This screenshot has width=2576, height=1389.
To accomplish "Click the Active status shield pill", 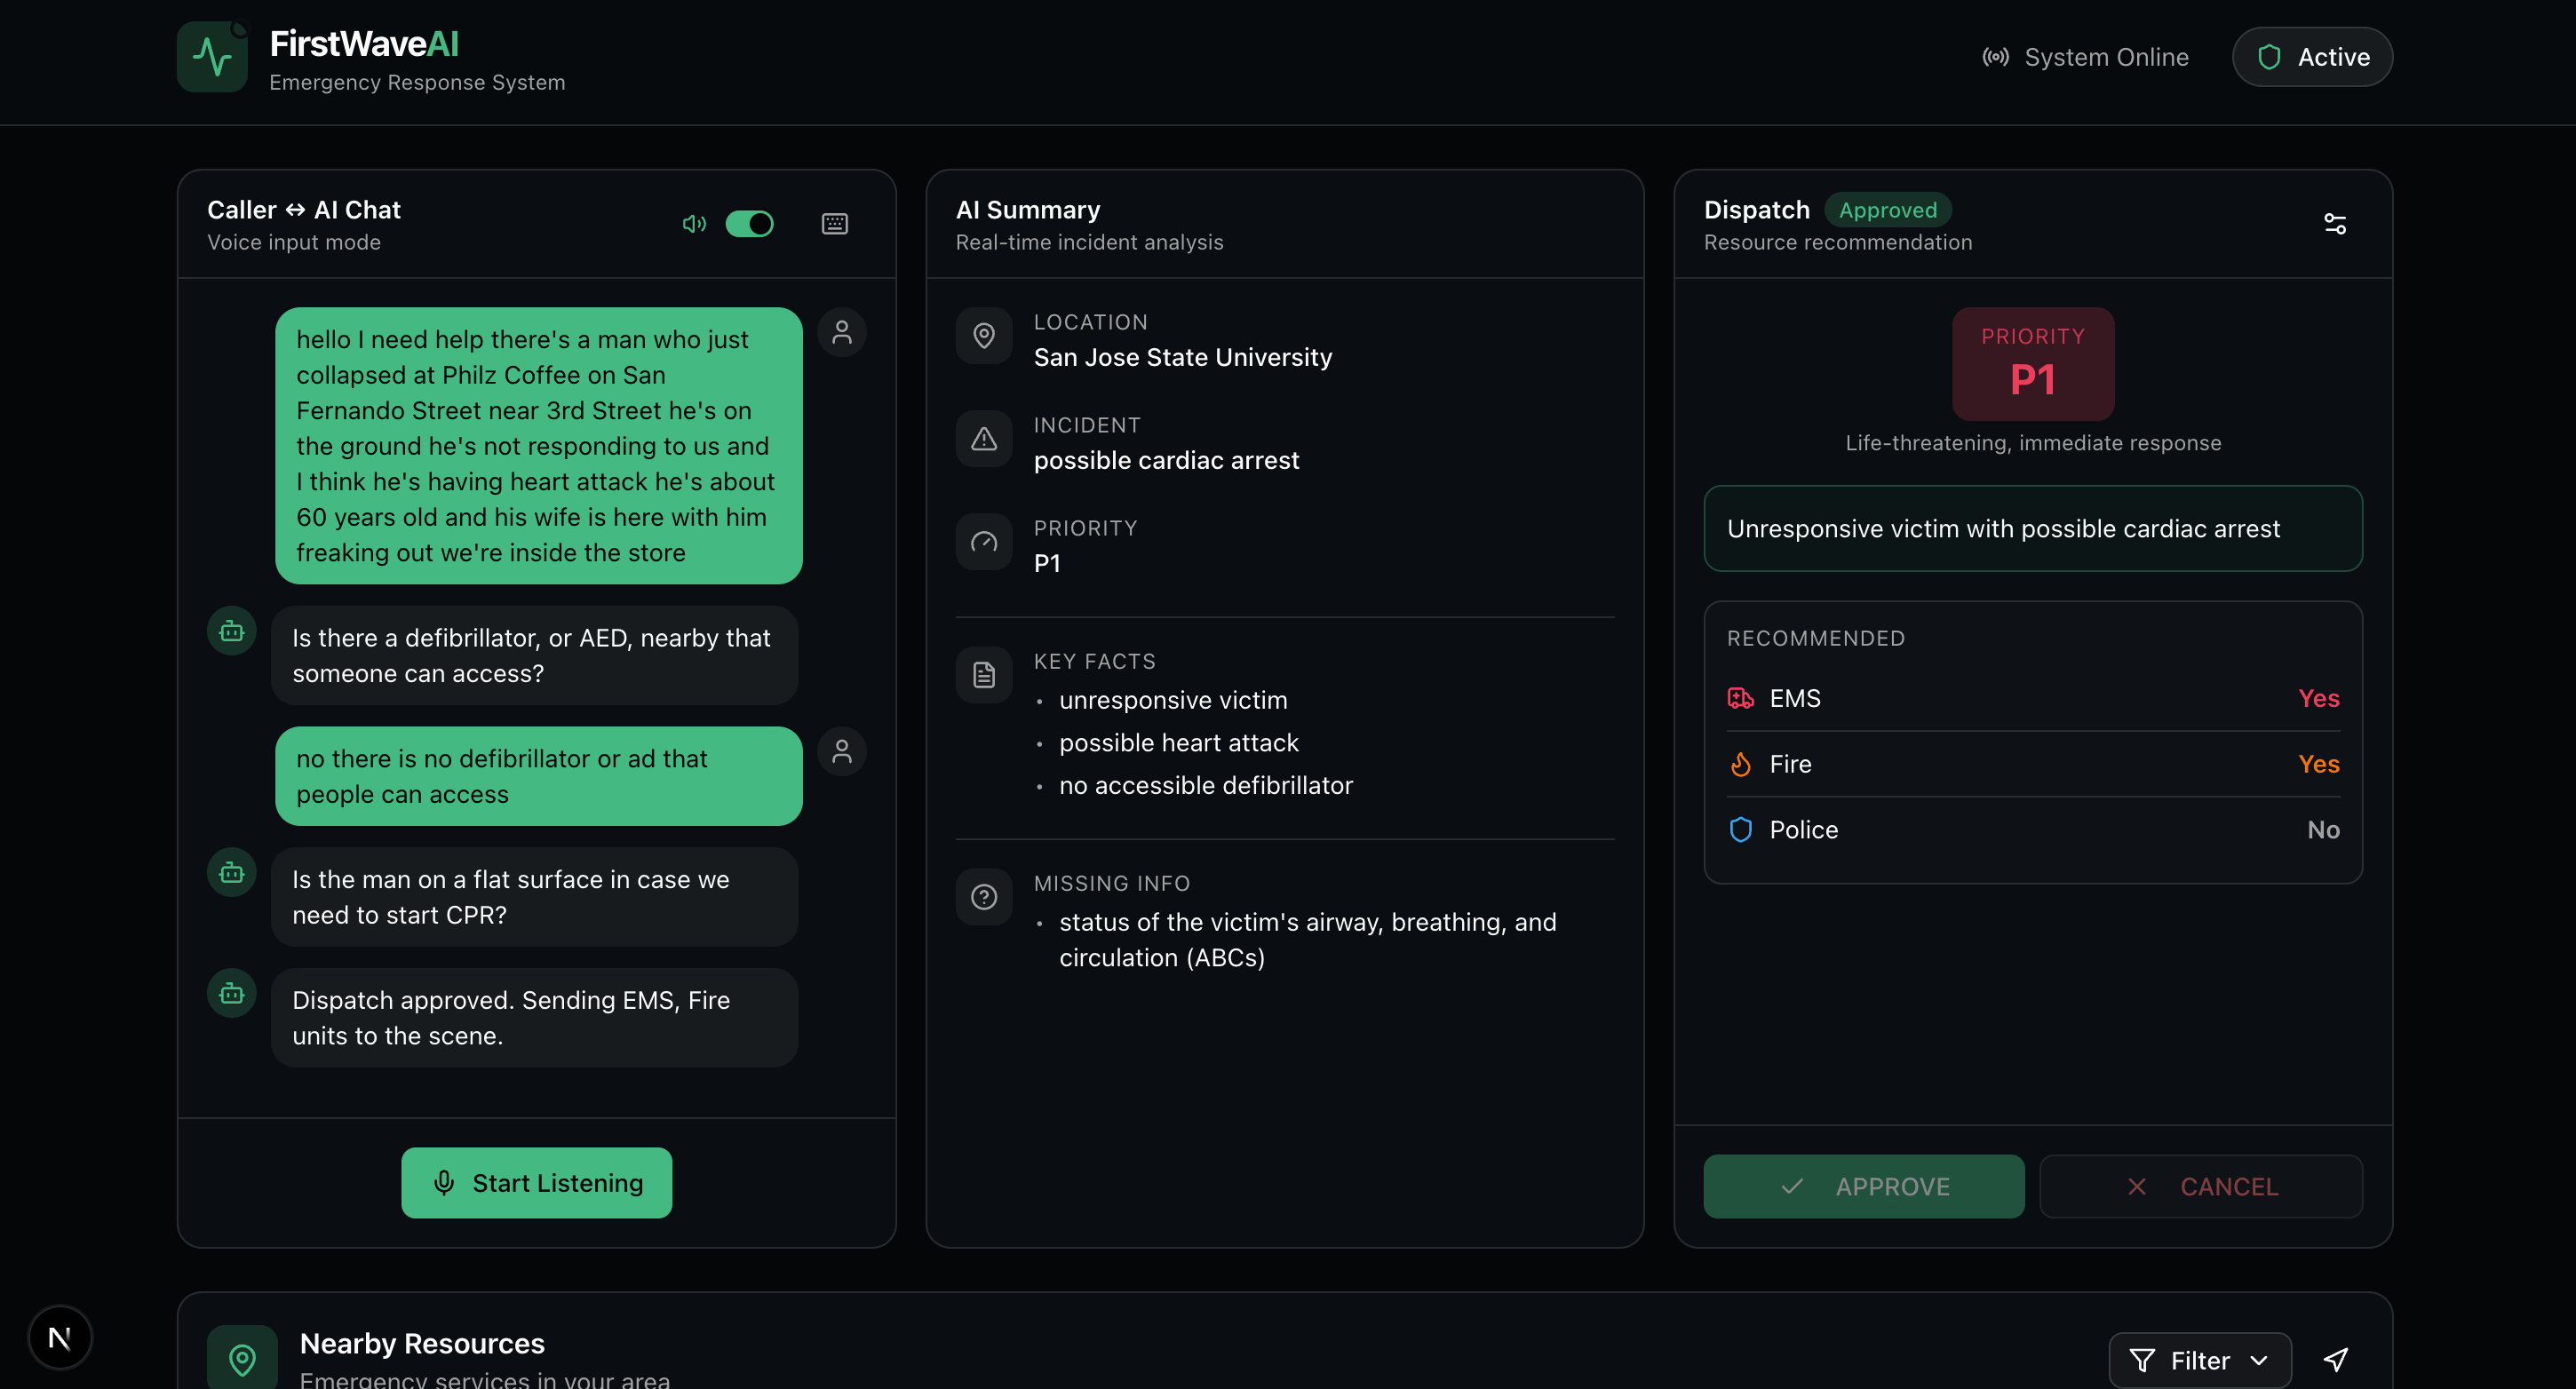I will pyautogui.click(x=2312, y=57).
